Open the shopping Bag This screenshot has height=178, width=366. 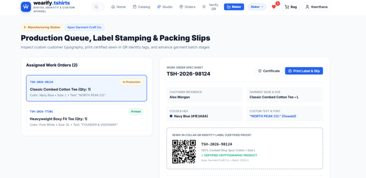click(x=291, y=7)
